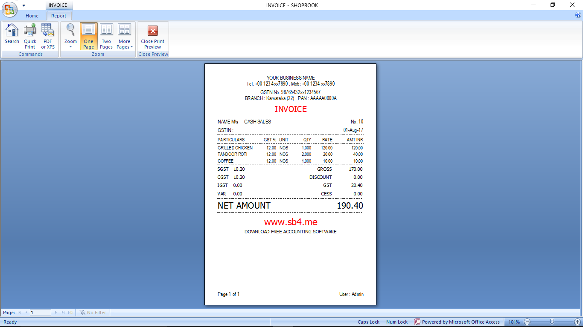Minimize the SHOPBOOK window

click(533, 5)
